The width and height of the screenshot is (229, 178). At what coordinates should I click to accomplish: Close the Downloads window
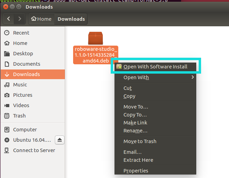tap(6, 7)
